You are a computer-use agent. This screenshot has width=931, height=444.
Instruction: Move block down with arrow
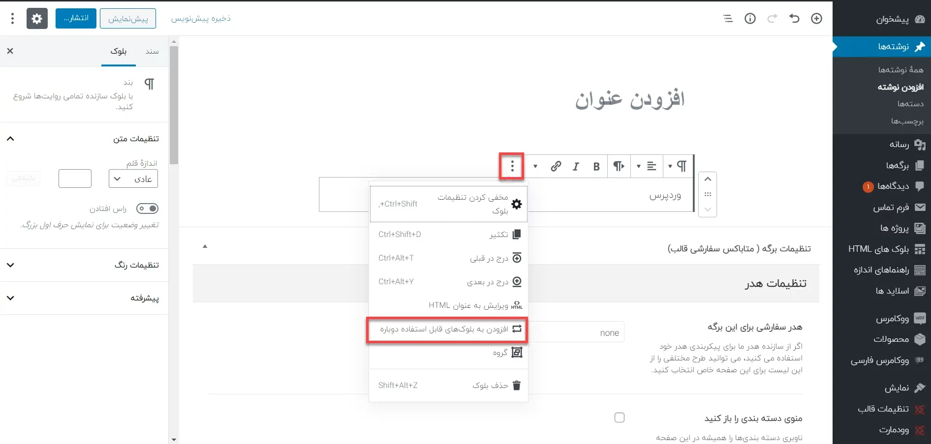point(708,209)
